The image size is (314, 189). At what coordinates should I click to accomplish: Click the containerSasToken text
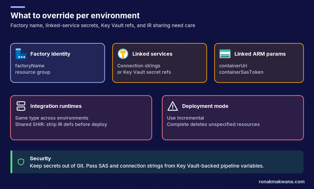tap(241, 72)
